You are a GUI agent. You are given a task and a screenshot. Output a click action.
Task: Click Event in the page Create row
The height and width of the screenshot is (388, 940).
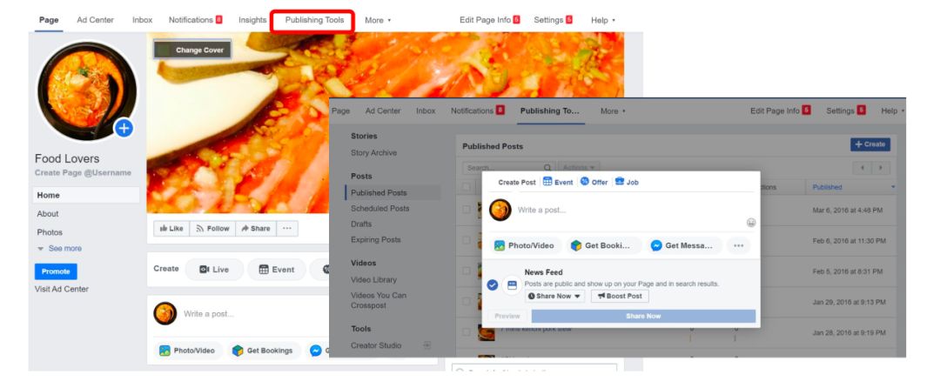277,270
